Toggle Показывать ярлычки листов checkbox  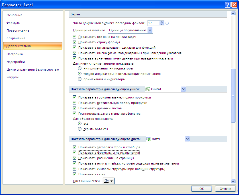tap(74, 108)
